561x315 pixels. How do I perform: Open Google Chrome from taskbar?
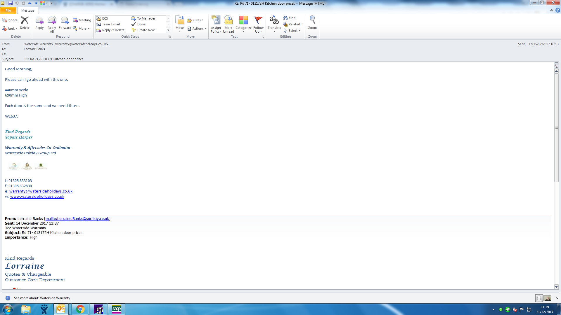[80, 309]
